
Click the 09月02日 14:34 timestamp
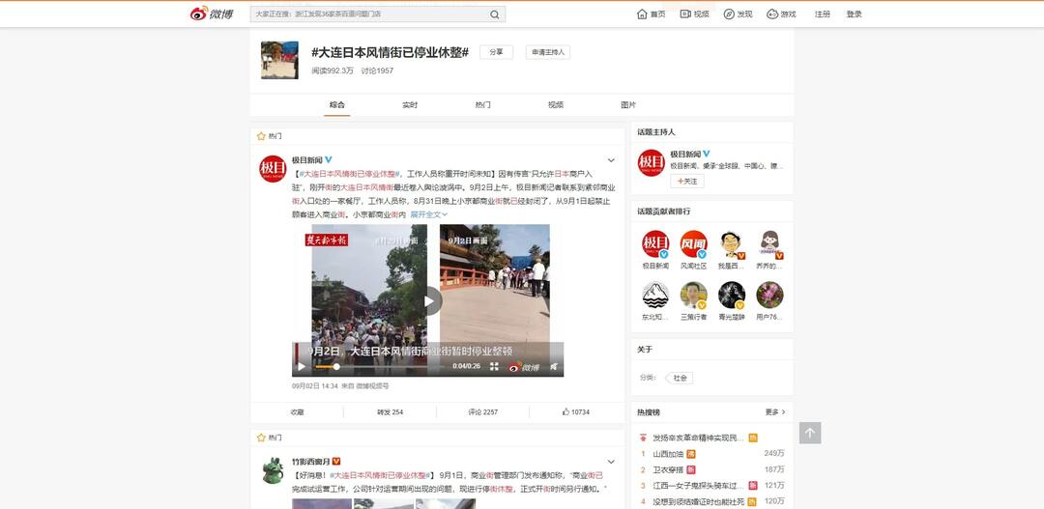(x=315, y=386)
